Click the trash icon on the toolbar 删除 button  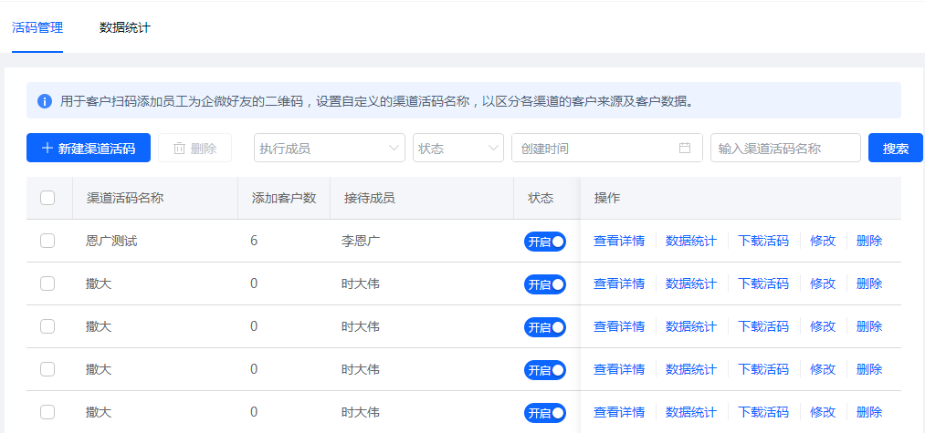point(179,148)
